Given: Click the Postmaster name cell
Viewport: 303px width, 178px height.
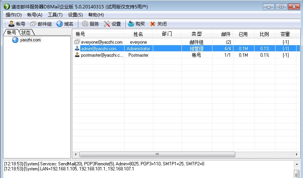Looking at the screenshot, I should [138, 55].
